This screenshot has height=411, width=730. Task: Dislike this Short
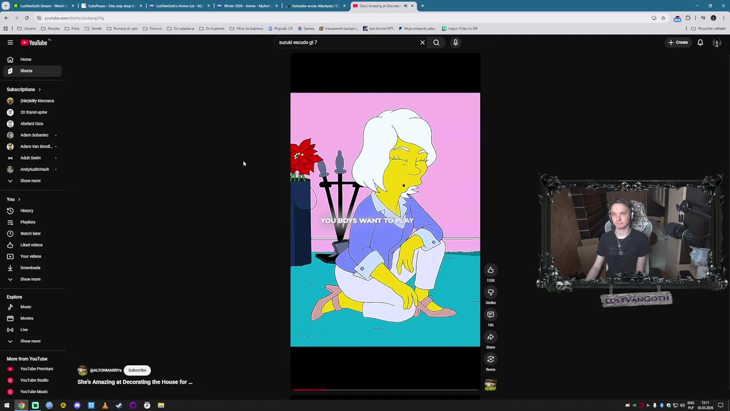point(490,292)
